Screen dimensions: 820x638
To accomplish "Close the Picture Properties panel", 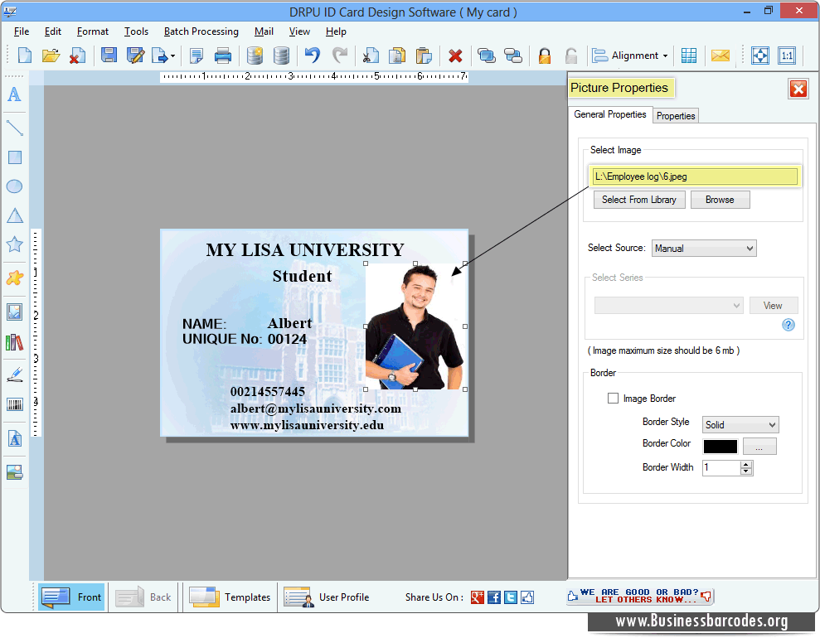I will 798,89.
